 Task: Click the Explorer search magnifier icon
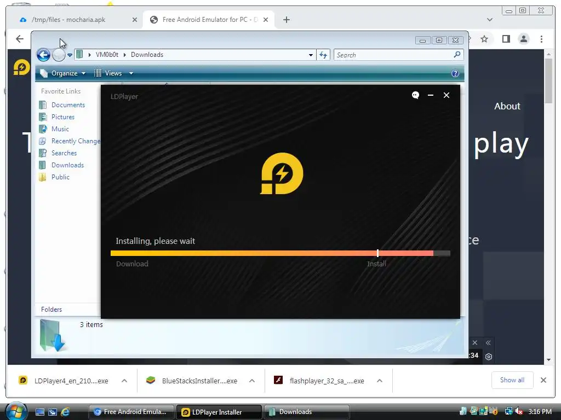[x=457, y=55]
